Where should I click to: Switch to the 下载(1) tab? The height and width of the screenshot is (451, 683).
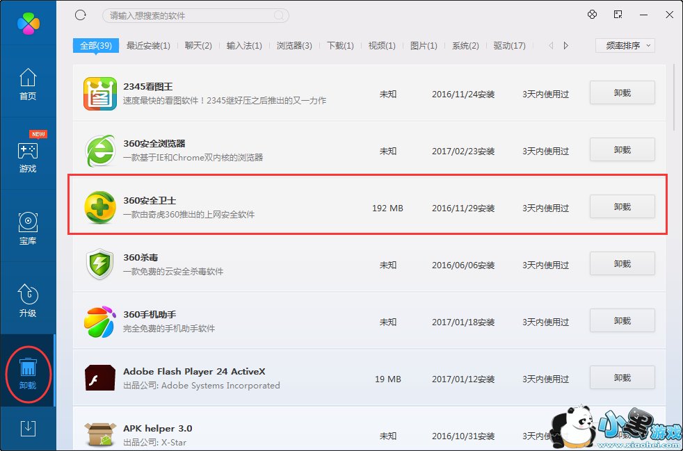(340, 45)
